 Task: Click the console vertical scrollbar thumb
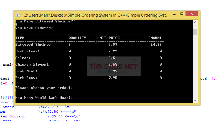point(195,32)
